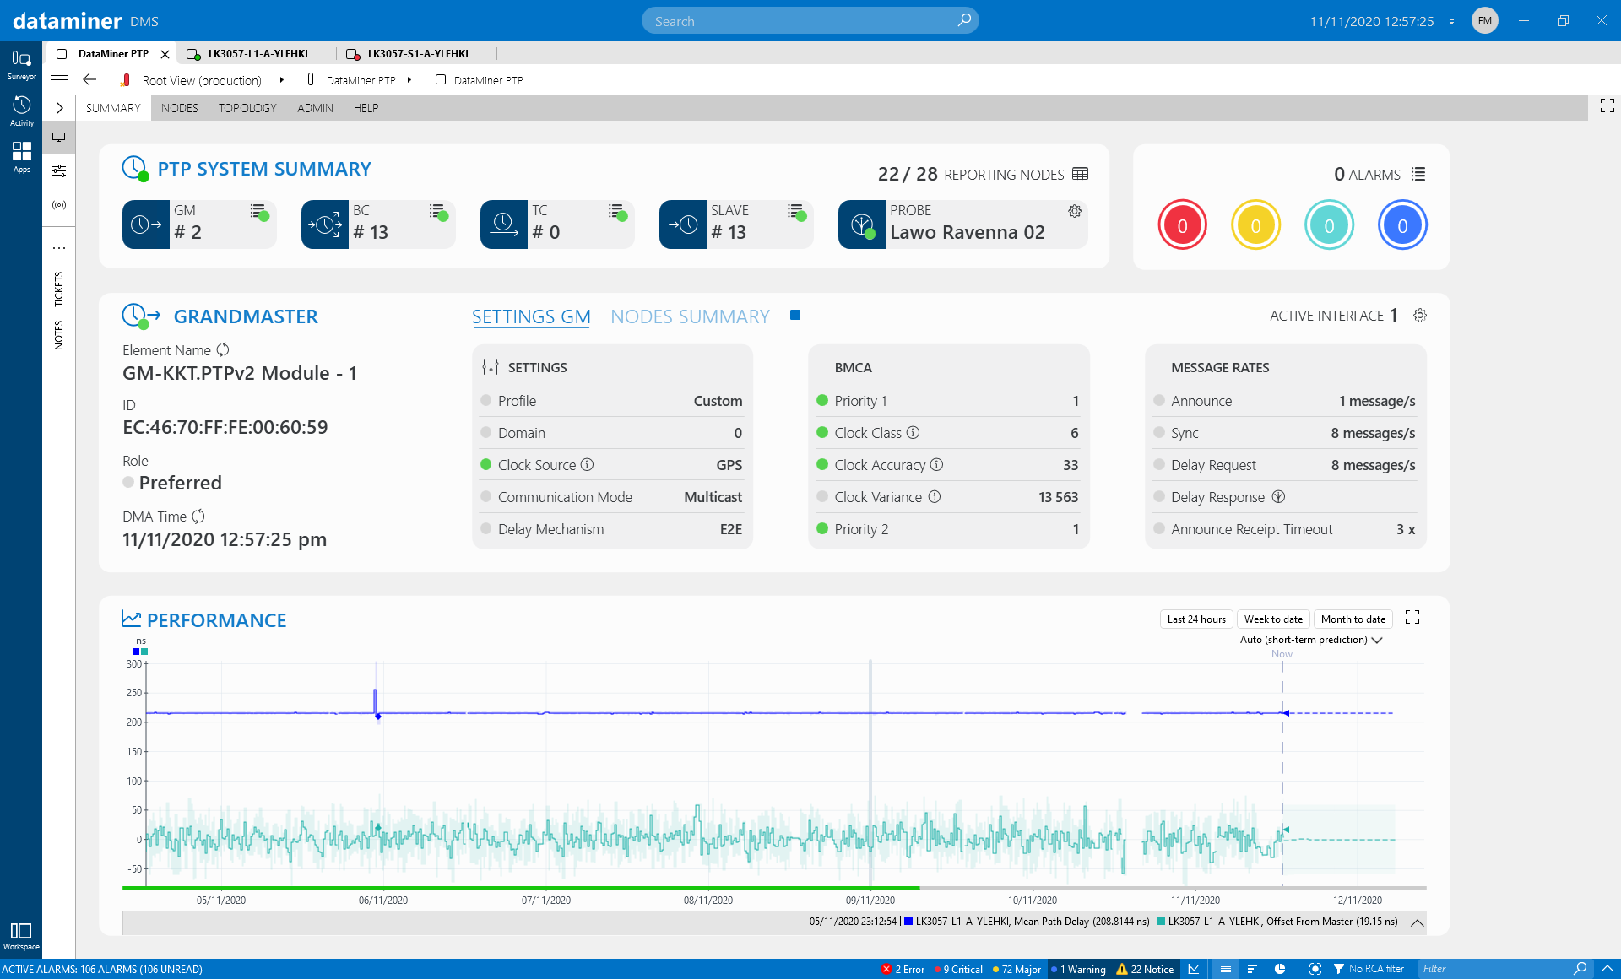Open the alarms list icon beside 0 ALARMS

click(1419, 174)
